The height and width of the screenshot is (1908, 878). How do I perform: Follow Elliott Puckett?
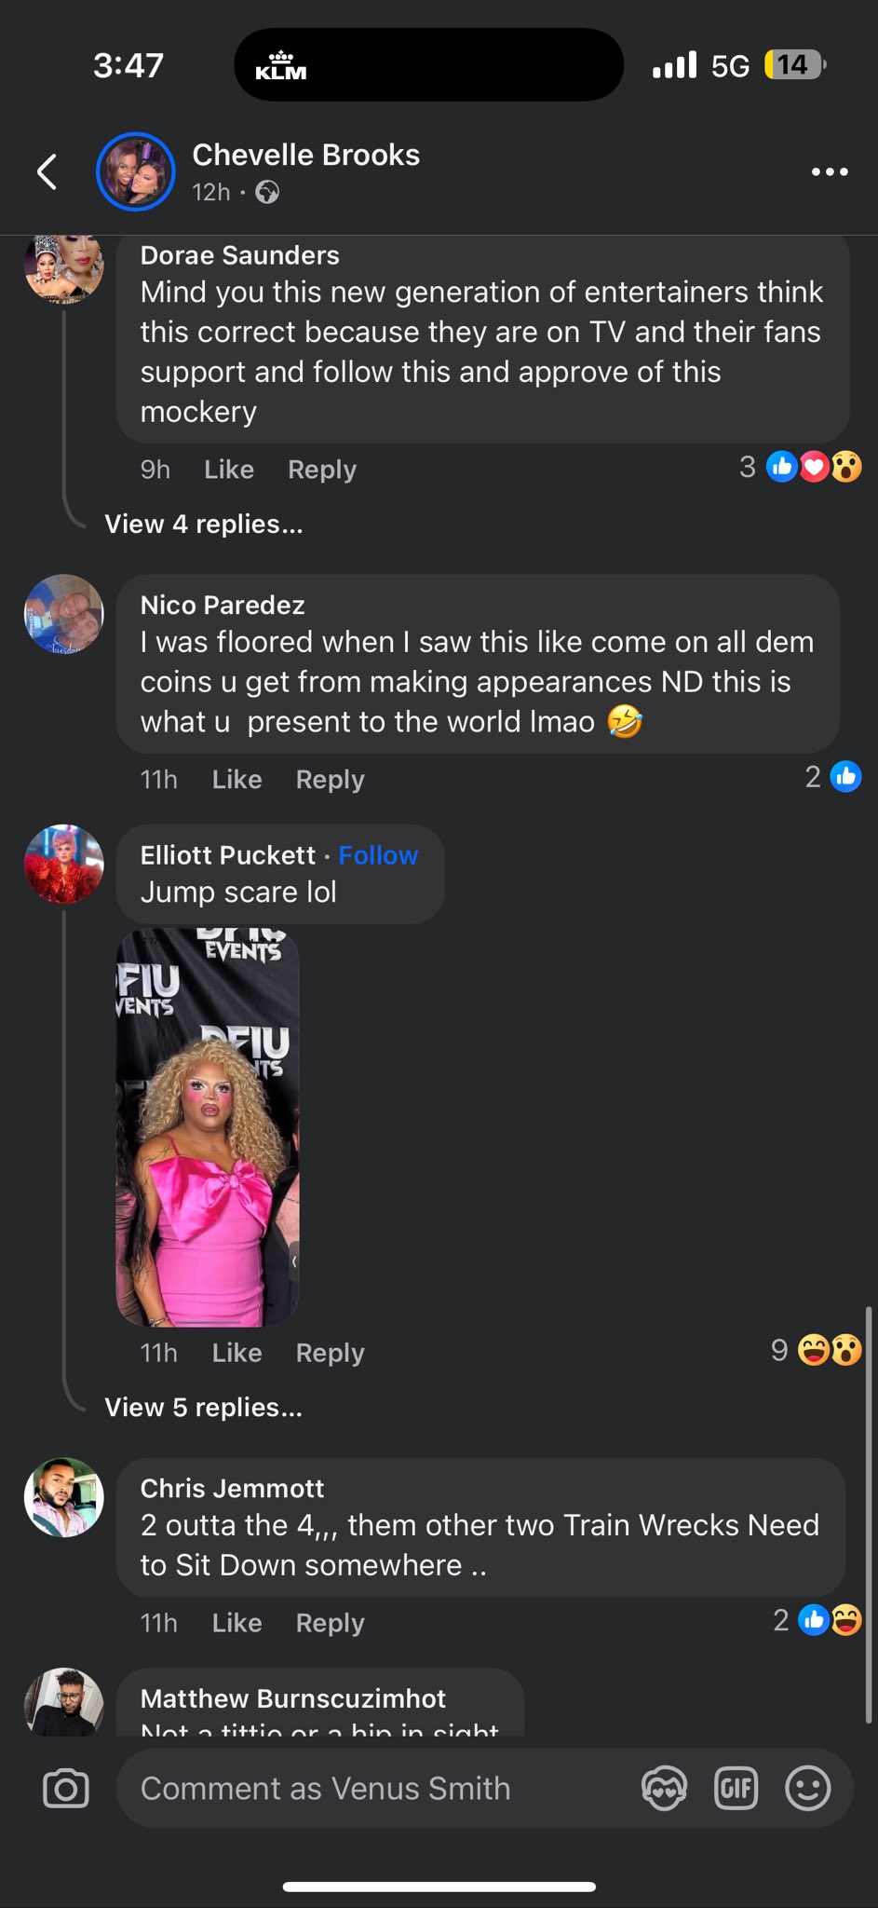378,854
